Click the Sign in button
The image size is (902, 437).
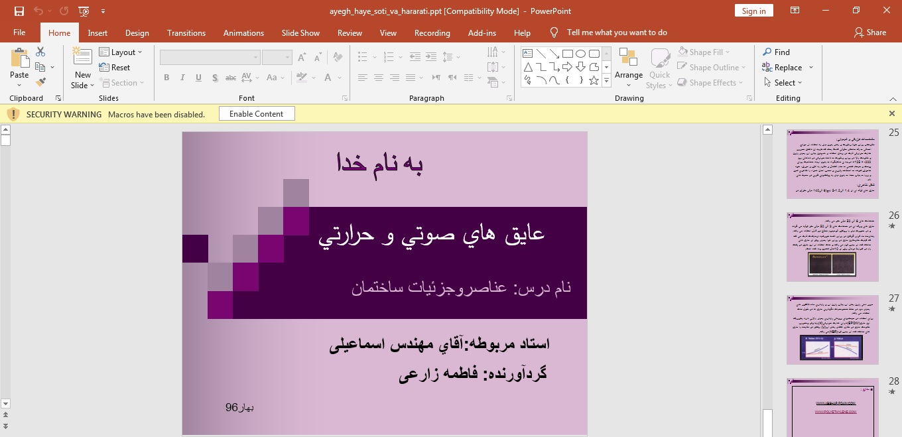(x=753, y=11)
